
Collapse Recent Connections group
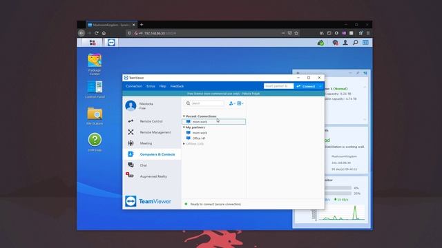184,116
